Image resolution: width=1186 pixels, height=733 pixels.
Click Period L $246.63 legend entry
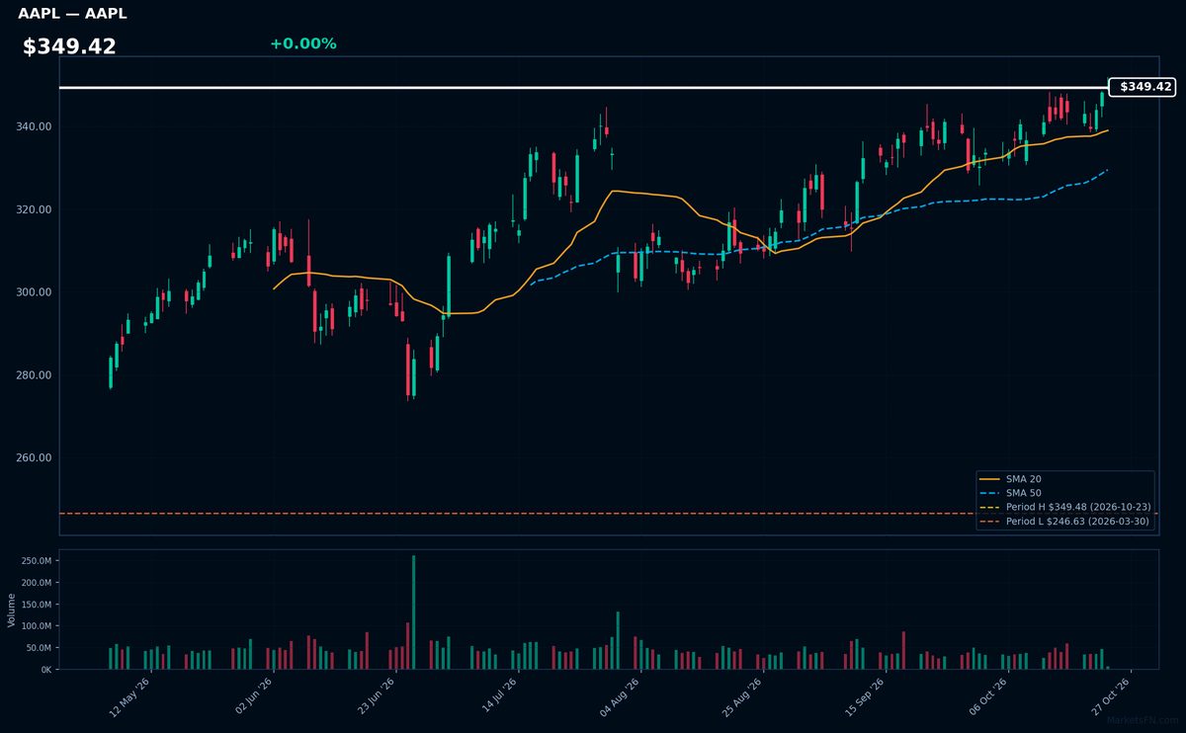tap(1064, 521)
